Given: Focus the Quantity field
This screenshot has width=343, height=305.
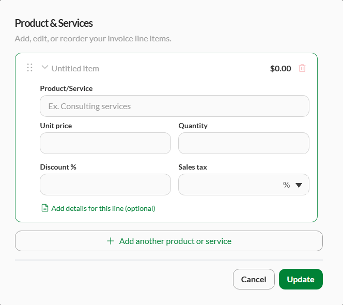Looking at the screenshot, I should coord(244,143).
